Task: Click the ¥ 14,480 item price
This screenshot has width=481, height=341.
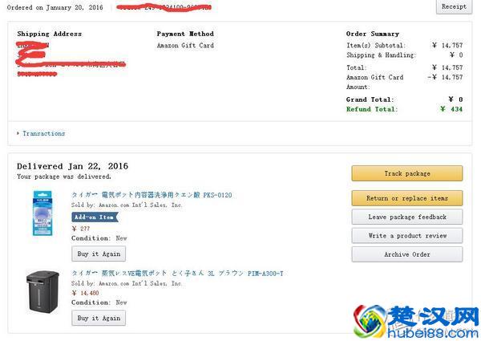Action: tap(86, 293)
